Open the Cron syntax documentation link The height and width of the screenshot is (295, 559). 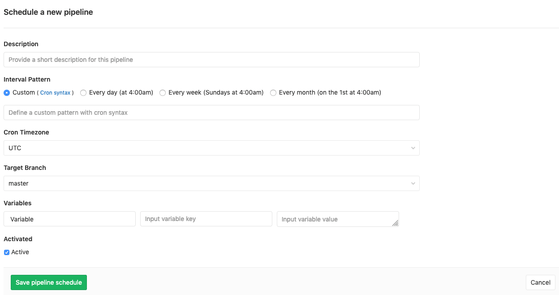point(55,92)
